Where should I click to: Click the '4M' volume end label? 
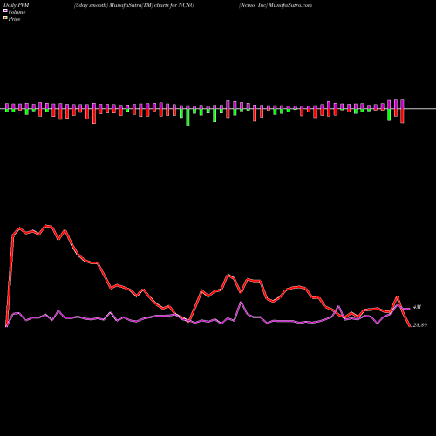point(417,307)
